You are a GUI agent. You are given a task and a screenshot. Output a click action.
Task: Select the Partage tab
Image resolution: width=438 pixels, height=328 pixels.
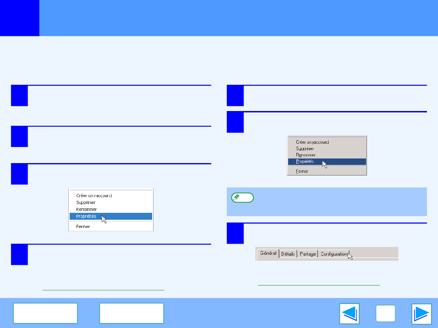[x=308, y=254]
